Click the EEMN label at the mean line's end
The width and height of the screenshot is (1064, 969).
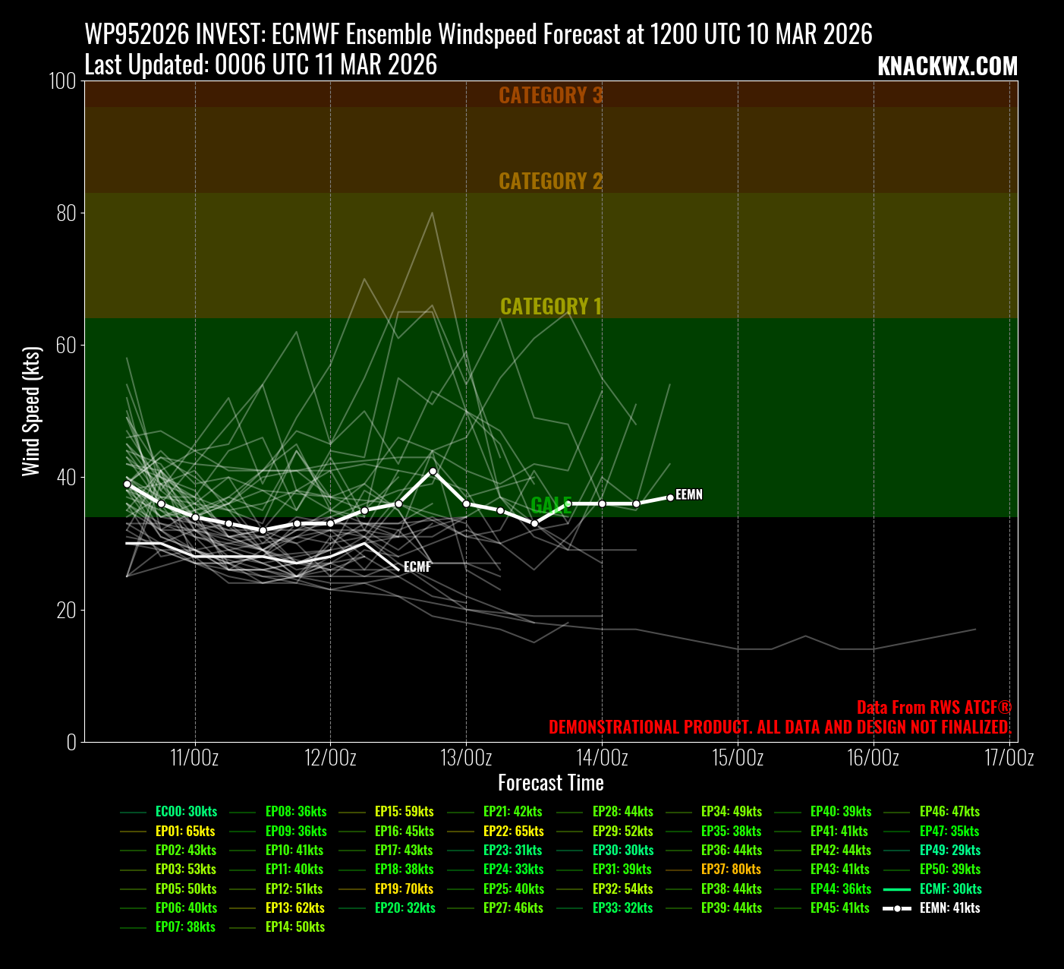(x=689, y=495)
